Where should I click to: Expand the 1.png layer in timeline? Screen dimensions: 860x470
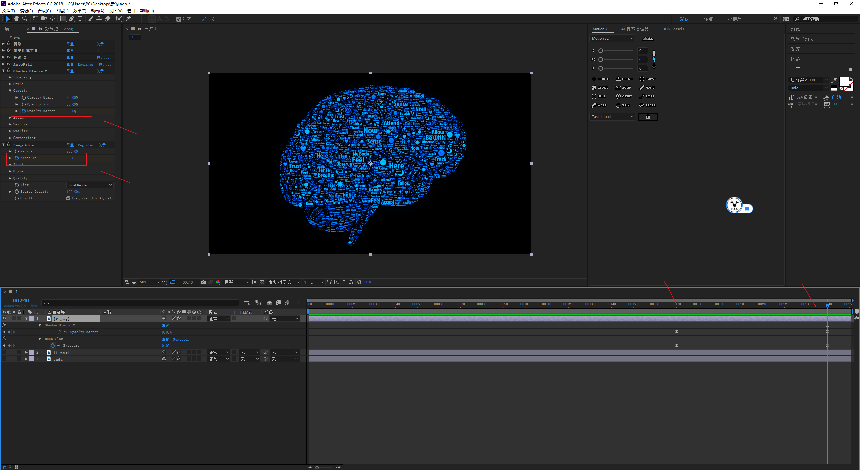point(26,352)
